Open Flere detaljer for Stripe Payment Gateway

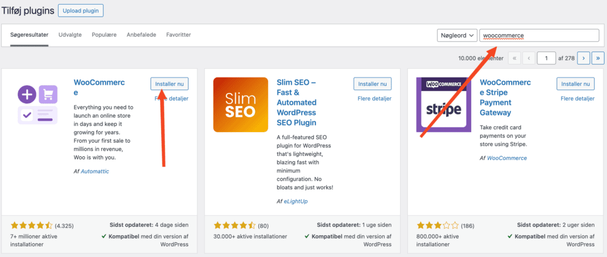click(577, 98)
